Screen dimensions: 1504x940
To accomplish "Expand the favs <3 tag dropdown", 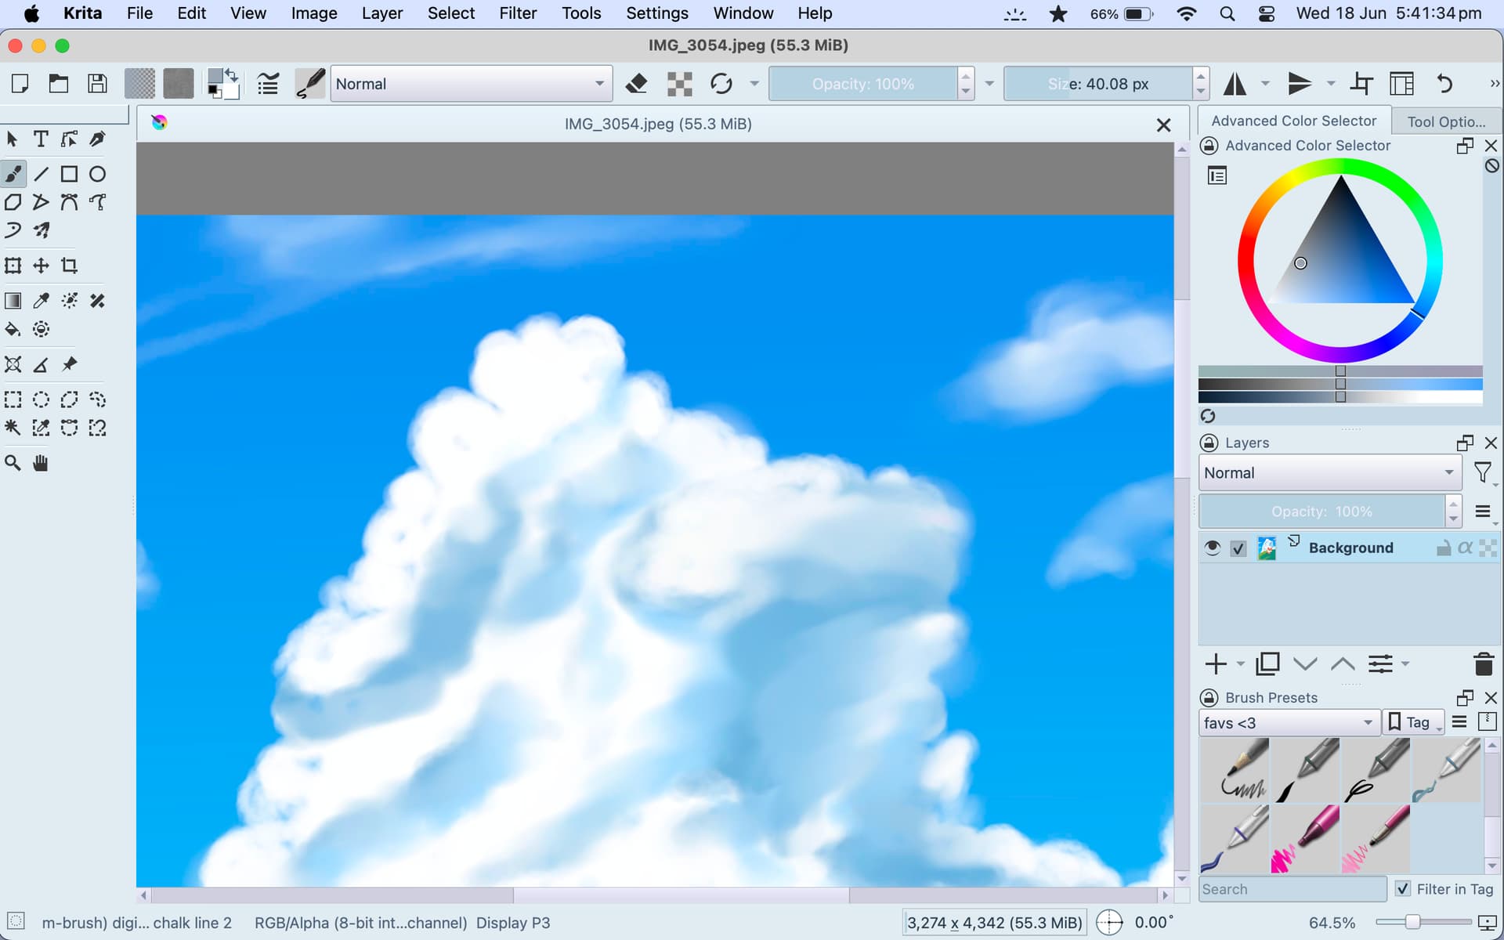I will click(1288, 723).
